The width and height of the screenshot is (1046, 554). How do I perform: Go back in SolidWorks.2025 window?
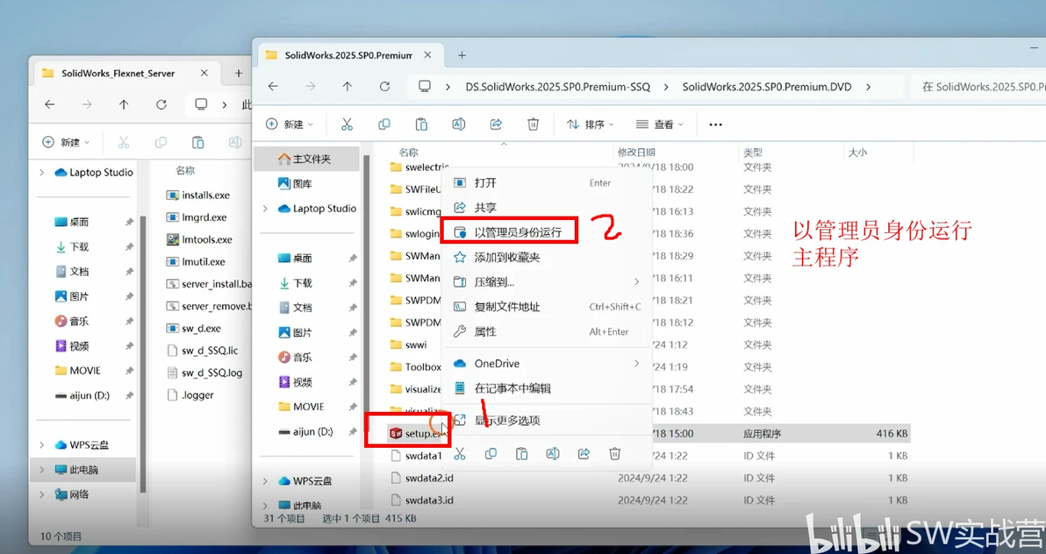(x=273, y=87)
